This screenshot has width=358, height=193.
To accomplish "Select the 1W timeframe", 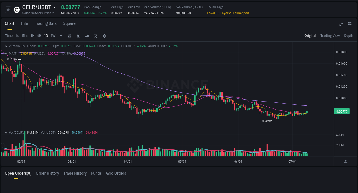I will (53, 36).
